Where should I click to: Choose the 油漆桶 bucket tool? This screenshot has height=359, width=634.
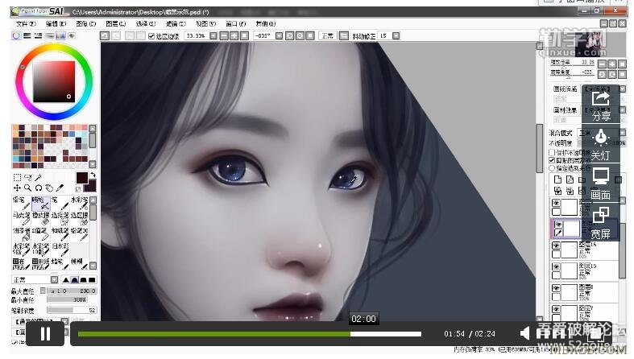(21, 234)
